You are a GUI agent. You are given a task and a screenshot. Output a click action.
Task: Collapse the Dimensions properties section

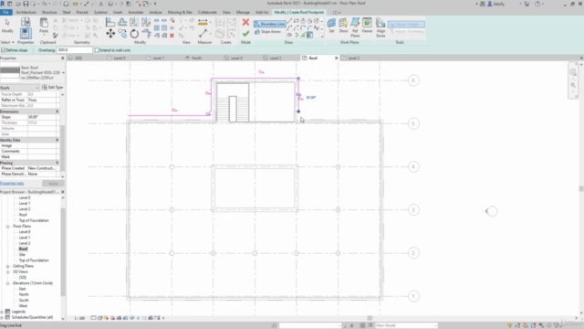[x=57, y=111]
